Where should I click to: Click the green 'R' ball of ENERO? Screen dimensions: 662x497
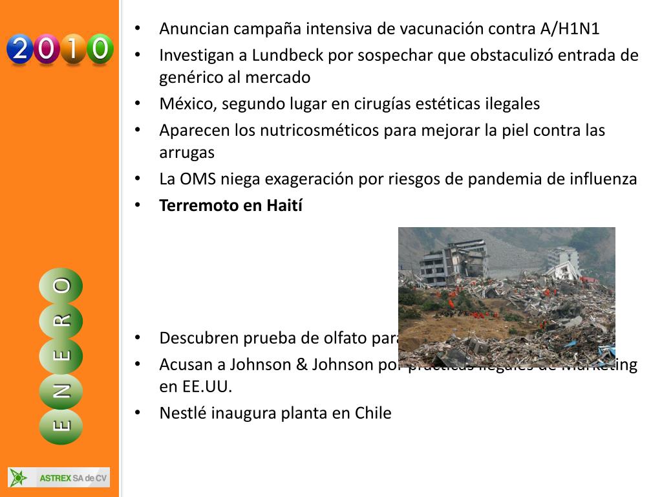[61, 321]
